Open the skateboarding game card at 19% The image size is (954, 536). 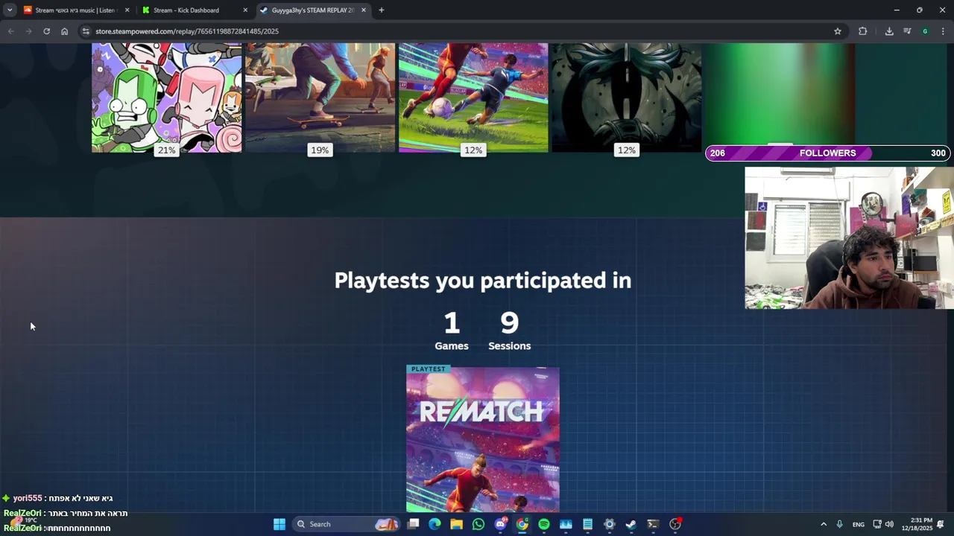(x=320, y=98)
